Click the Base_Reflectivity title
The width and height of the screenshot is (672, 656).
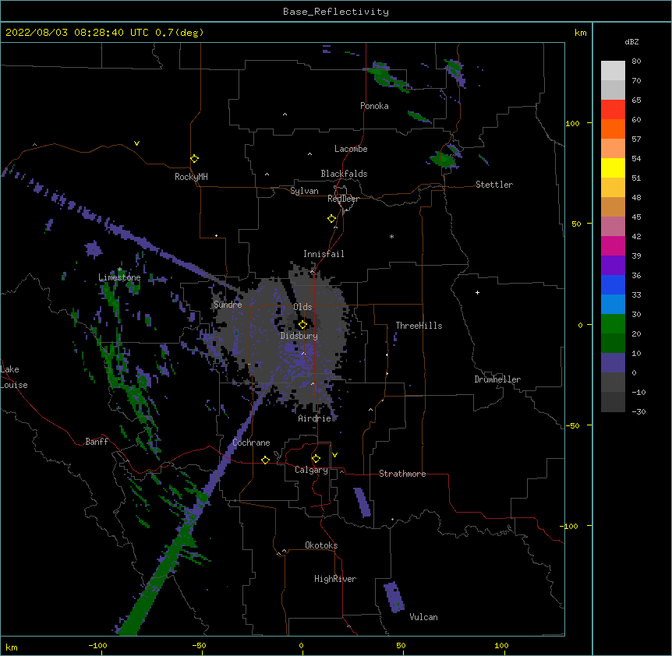coord(336,12)
